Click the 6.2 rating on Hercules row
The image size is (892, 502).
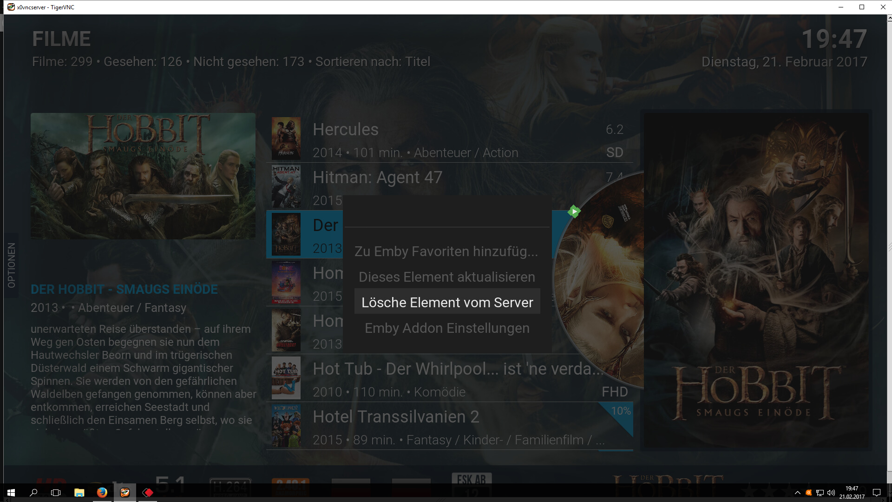point(615,130)
